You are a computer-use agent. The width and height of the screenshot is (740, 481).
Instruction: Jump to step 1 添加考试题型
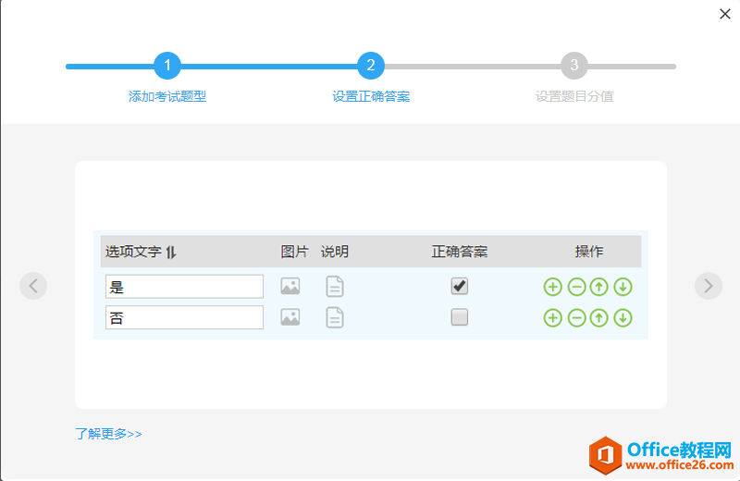(x=167, y=66)
